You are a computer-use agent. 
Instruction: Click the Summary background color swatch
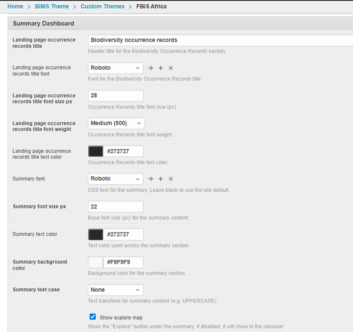click(x=95, y=262)
